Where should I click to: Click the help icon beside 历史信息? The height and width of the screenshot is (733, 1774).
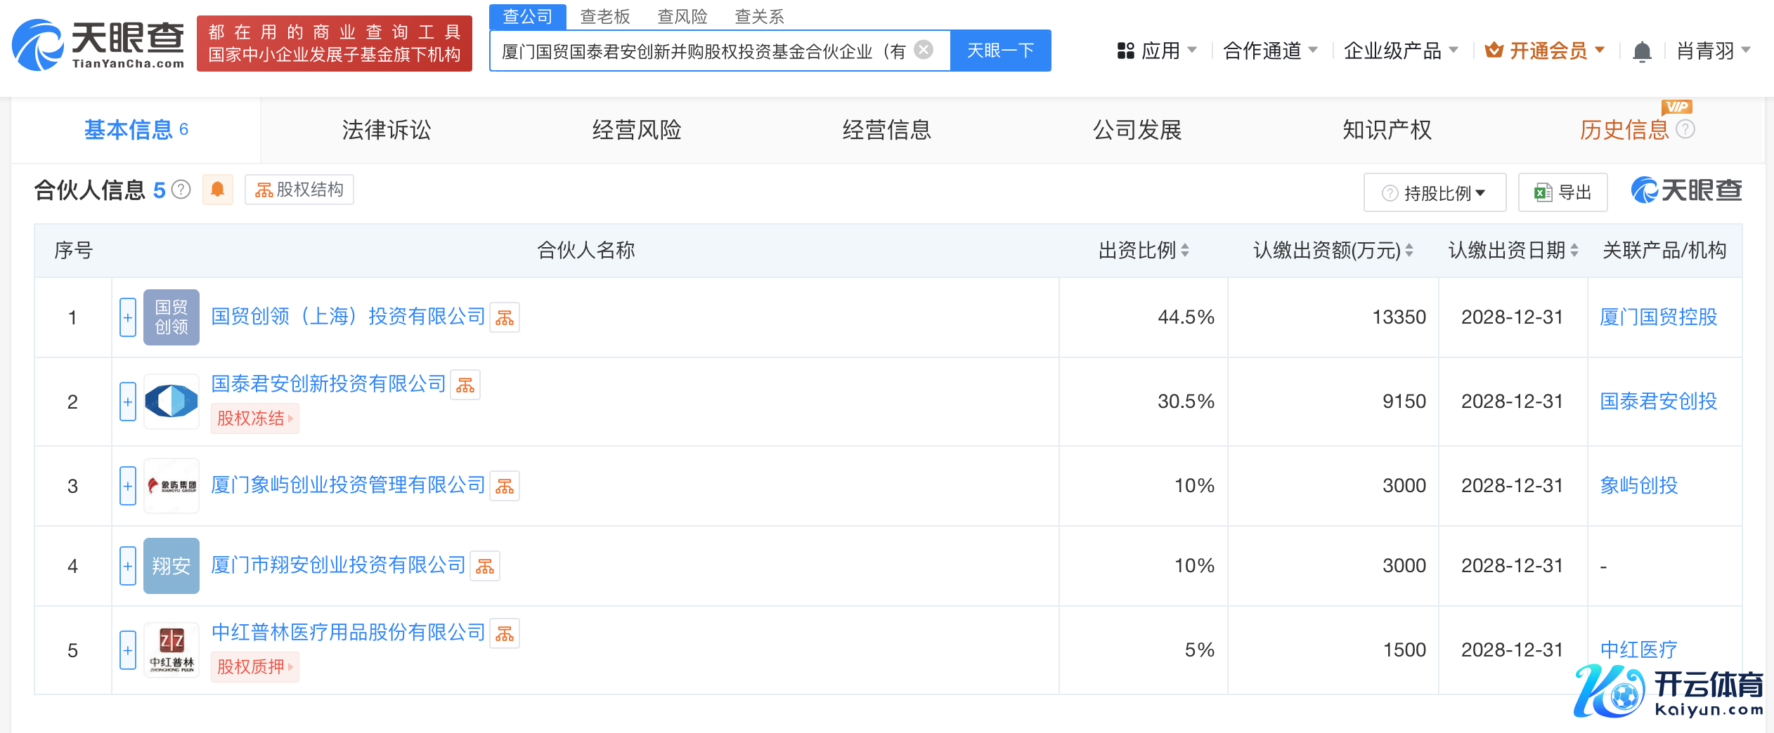point(1685,130)
